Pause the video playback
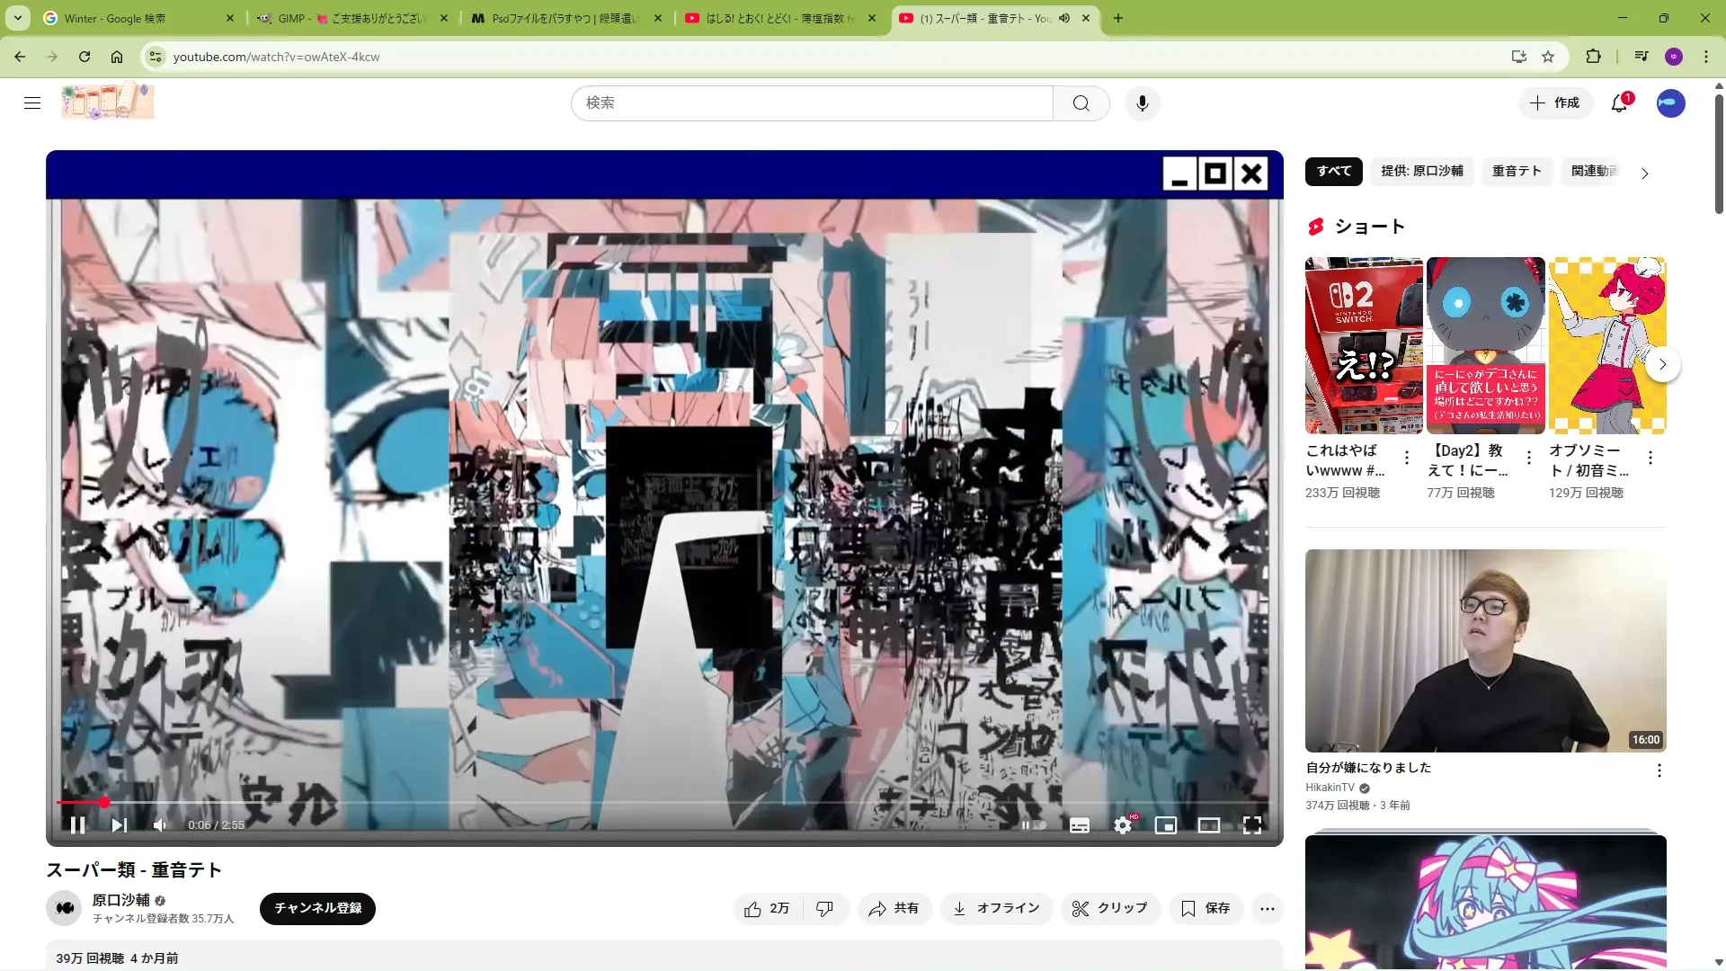Viewport: 1726px width, 971px height. point(77,825)
